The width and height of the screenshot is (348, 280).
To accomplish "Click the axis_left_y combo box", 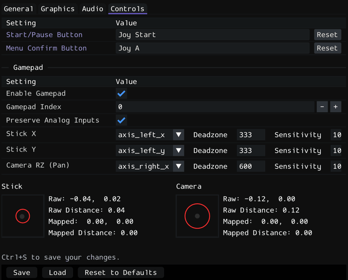I will (x=150, y=151).
